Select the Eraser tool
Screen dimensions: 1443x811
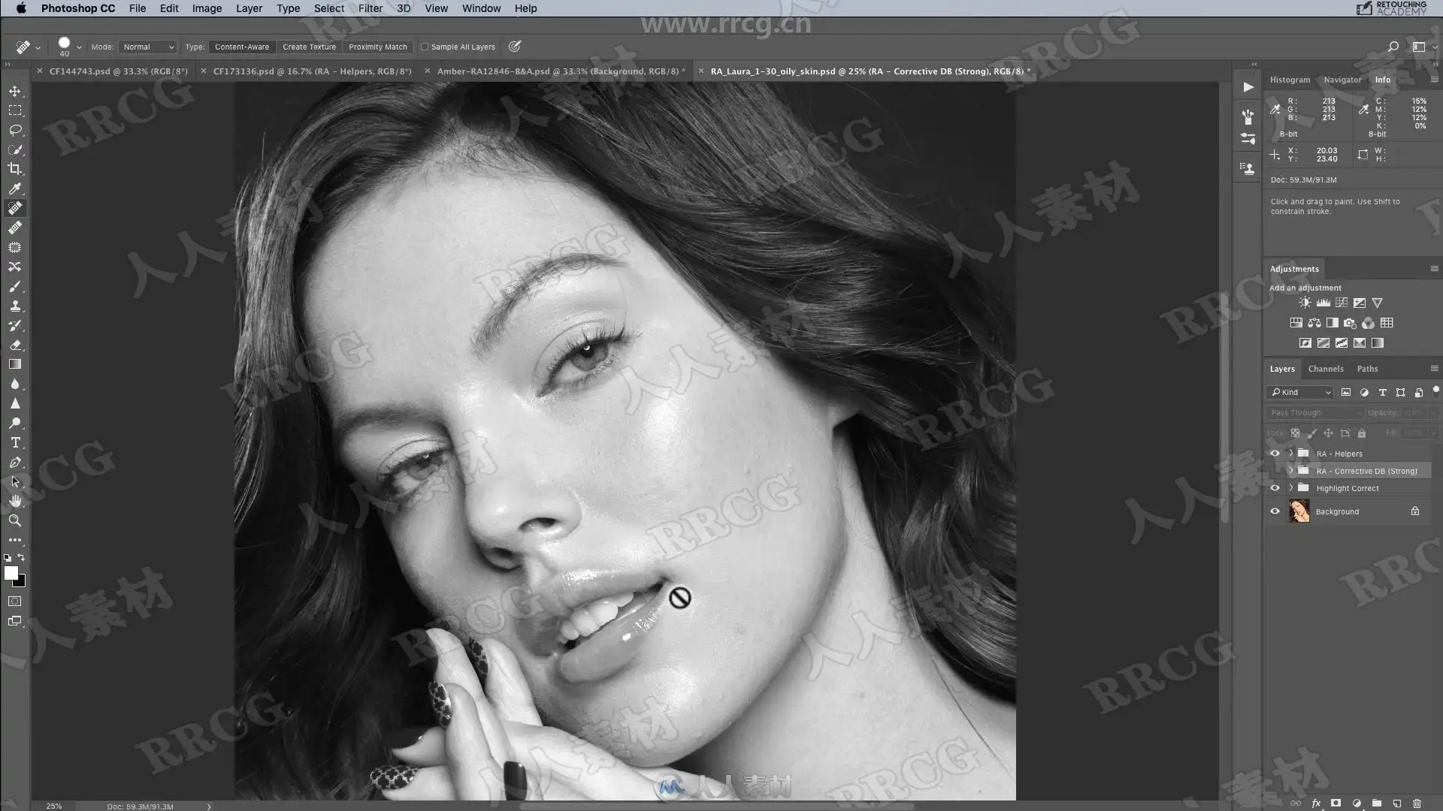15,345
